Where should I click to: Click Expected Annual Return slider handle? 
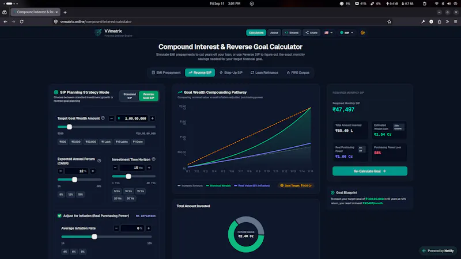75,180
